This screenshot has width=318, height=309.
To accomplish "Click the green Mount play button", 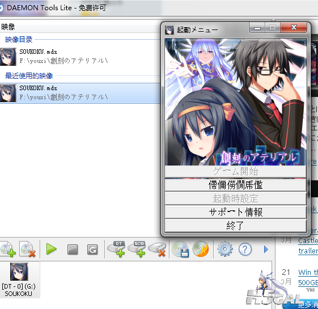I will tap(52, 249).
